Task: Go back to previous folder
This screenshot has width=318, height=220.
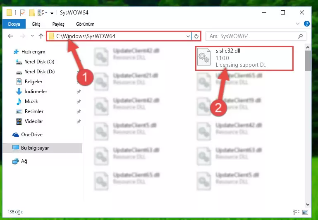Action: tap(10, 36)
